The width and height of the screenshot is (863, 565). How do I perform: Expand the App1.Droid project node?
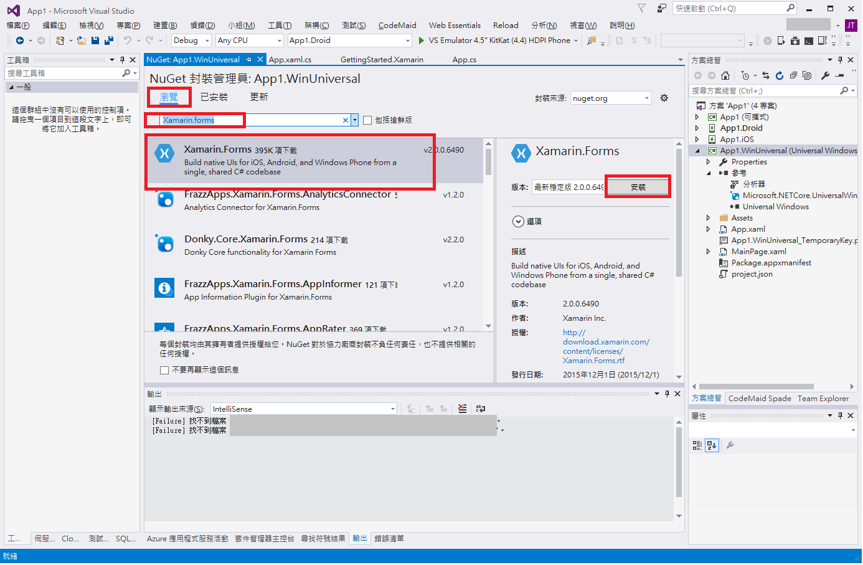tap(697, 128)
